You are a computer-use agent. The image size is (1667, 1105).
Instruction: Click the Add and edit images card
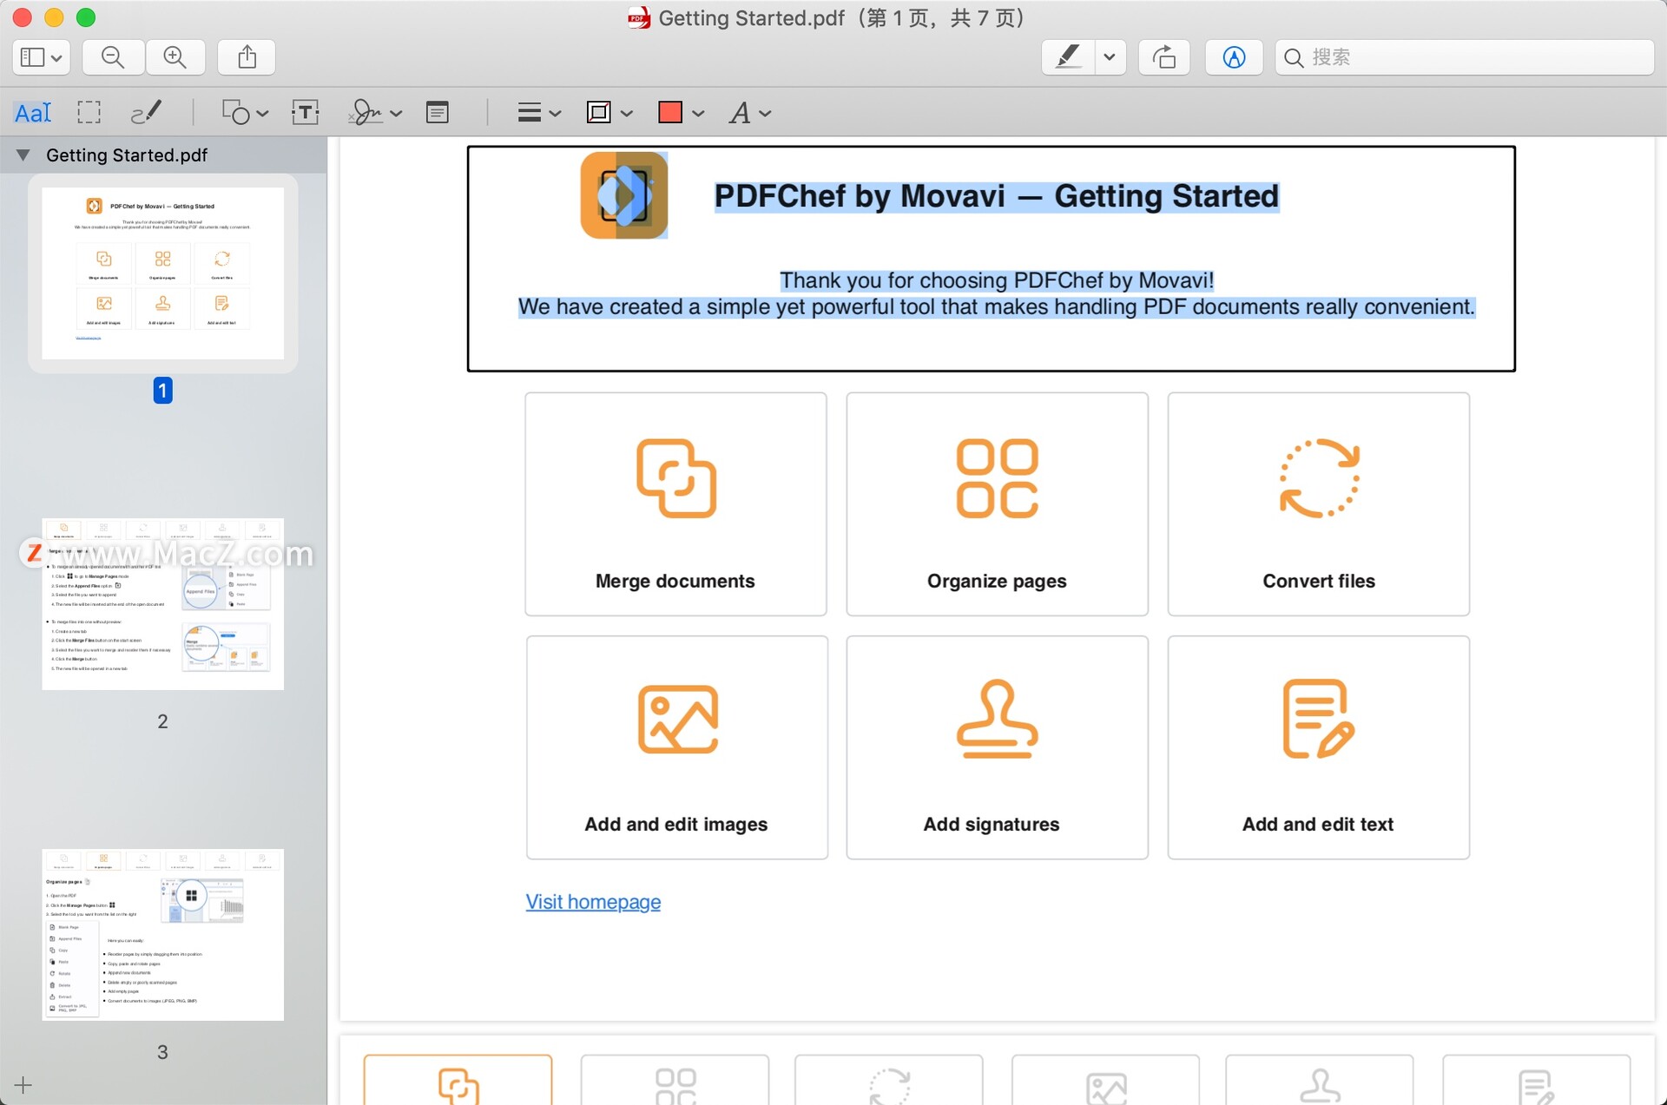(676, 747)
